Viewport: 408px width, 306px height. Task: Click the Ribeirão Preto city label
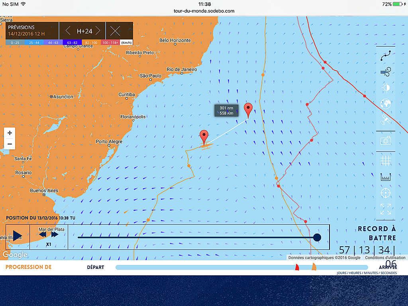tap(140, 53)
